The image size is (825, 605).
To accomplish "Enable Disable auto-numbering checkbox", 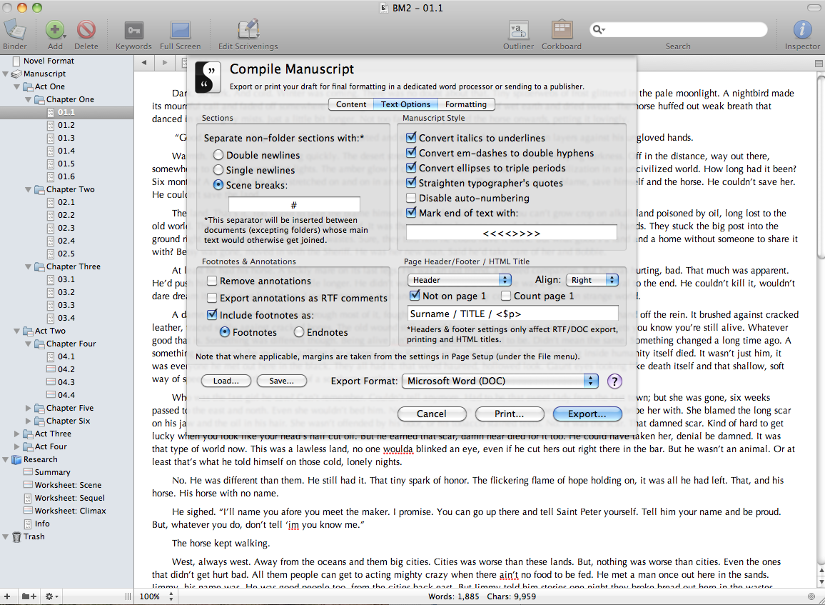I will pos(411,198).
